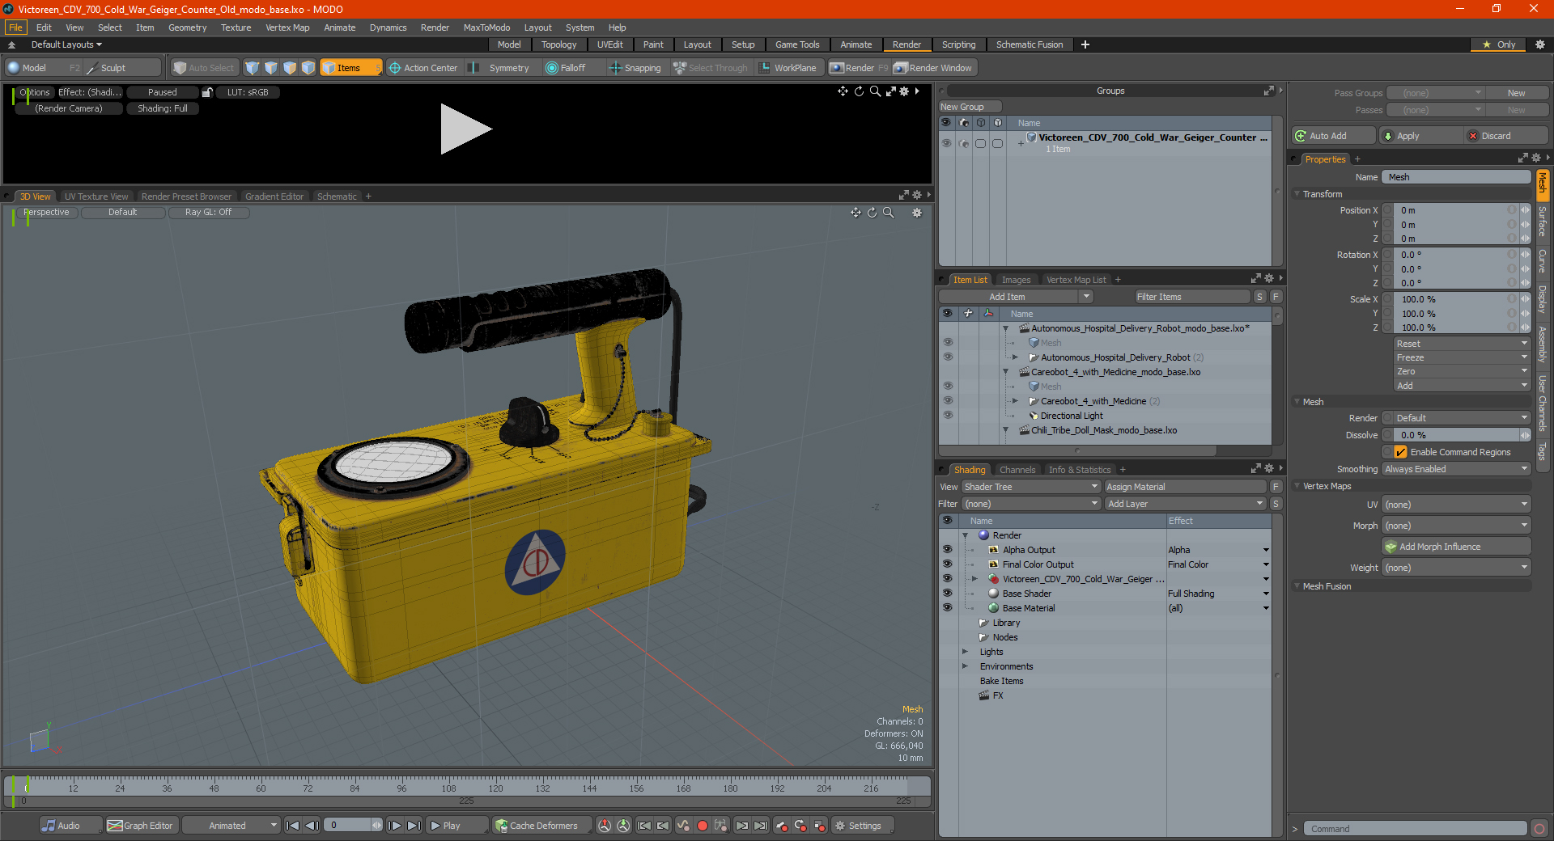Click the render preview lock icon
Image resolution: width=1554 pixels, height=841 pixels.
point(207,92)
